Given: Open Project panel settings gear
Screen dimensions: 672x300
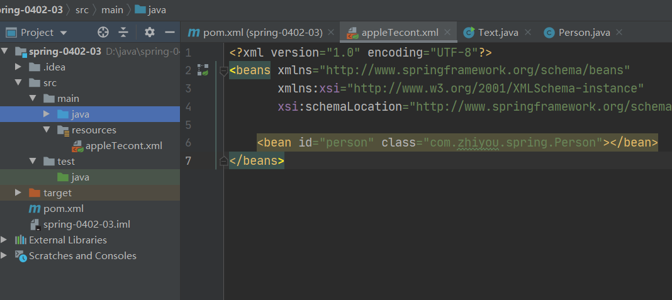Looking at the screenshot, I should [149, 32].
